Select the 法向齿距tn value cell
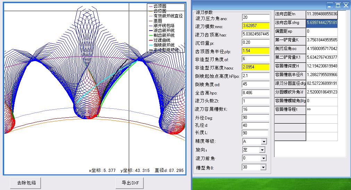Screen dimensions: 351x190 (322, 14)
